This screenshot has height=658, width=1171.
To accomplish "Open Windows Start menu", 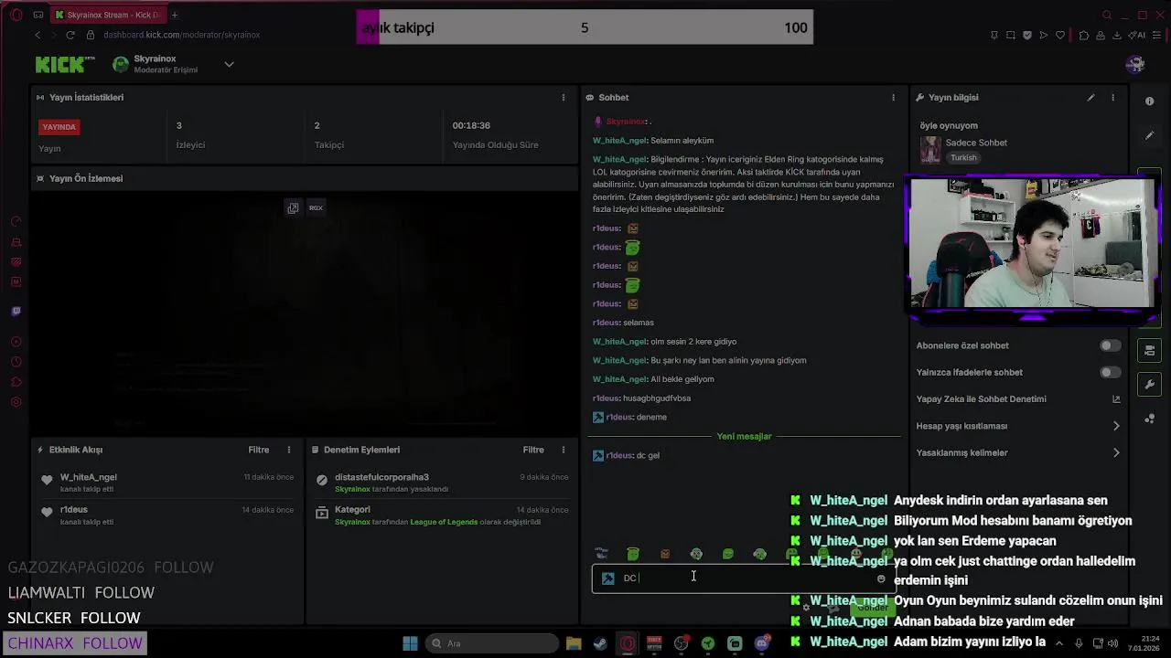I will 410,643.
